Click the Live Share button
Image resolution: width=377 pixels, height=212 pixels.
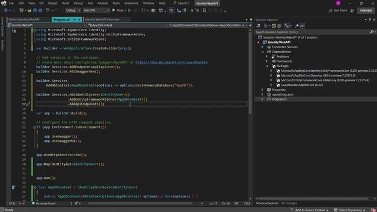point(338,11)
